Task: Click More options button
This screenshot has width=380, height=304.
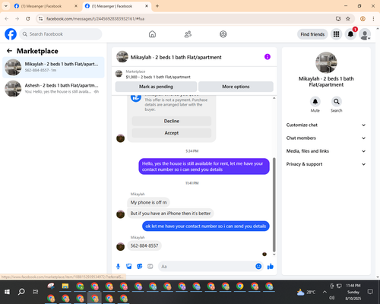Action: [x=236, y=87]
